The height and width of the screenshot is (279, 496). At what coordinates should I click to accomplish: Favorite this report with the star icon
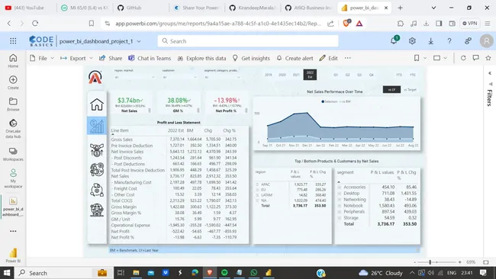pyautogui.click(x=488, y=58)
